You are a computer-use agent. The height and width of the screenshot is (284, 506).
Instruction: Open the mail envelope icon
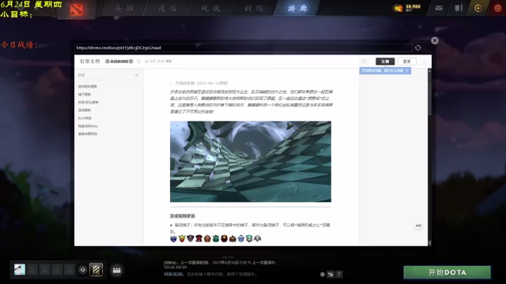pos(439,8)
